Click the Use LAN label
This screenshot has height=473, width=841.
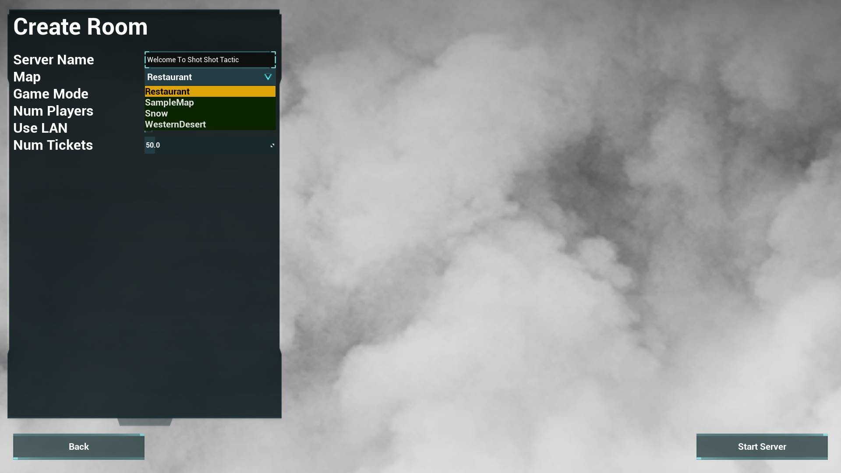40,128
